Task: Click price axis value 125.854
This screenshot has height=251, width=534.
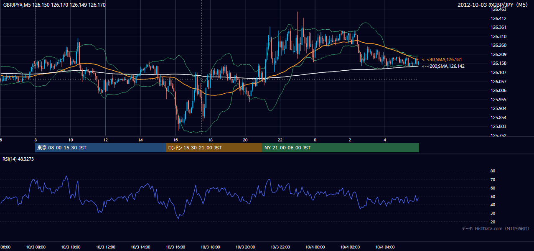Action: 499,118
